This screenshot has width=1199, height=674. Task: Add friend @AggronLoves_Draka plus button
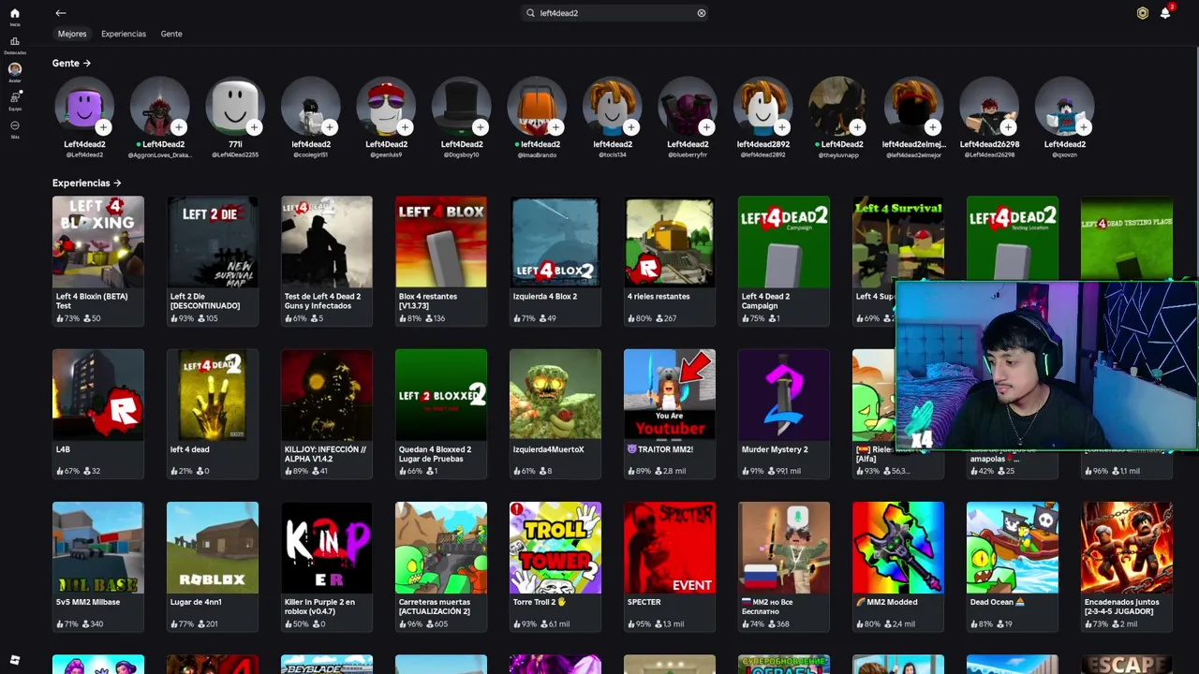178,127
